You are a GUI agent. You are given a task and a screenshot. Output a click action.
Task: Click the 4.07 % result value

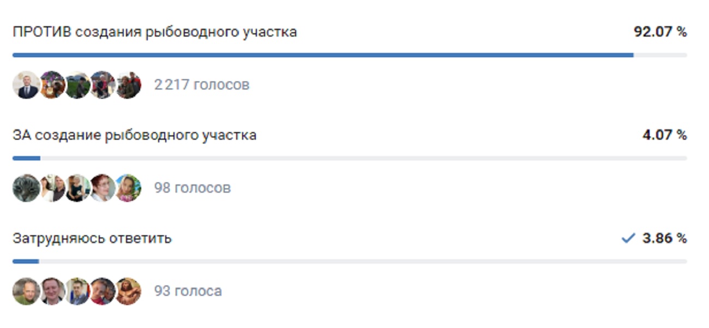(x=664, y=135)
